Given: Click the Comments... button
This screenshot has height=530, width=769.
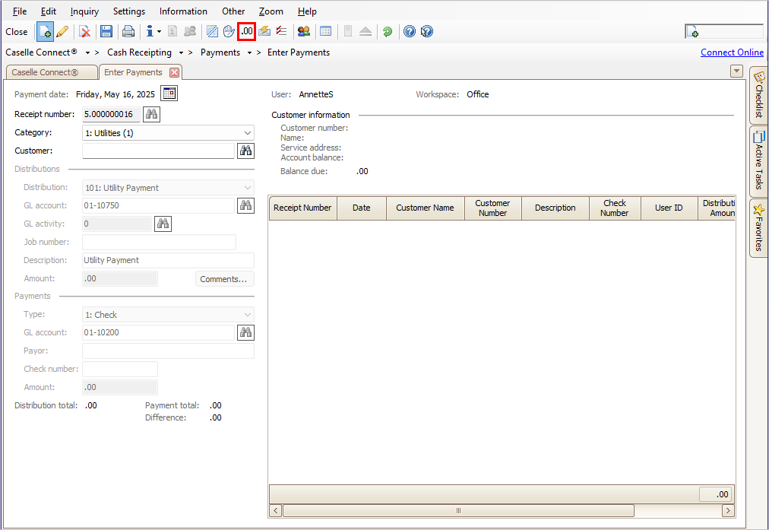Looking at the screenshot, I should coord(224,279).
